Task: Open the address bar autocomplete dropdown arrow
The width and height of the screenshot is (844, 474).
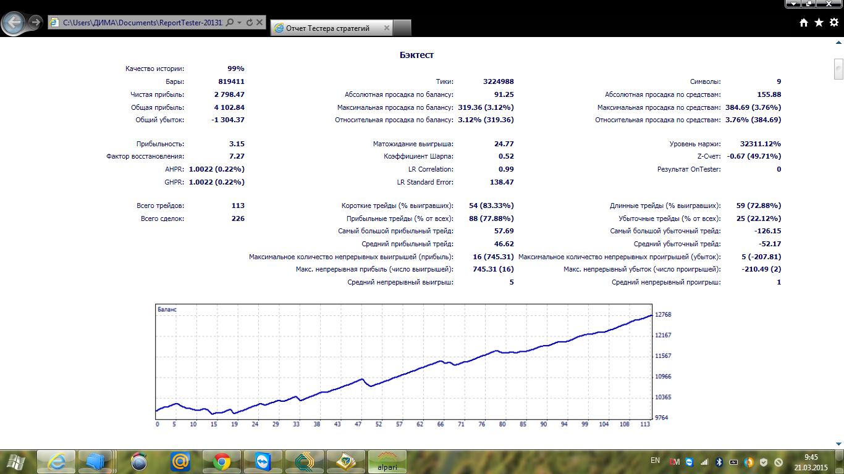Action: [238, 22]
